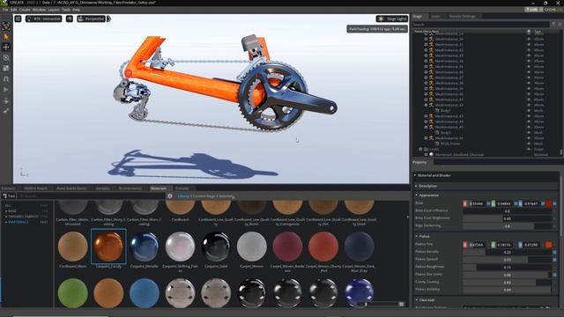Adjust the Flakes Roughness slider
Screen dimensions: 564x317
click(x=508, y=267)
